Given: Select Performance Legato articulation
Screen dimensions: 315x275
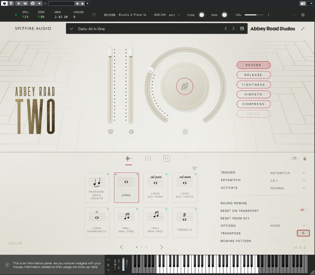Looking at the screenshot, I should tap(97, 187).
